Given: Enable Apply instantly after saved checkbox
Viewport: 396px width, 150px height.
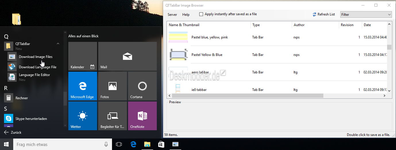Looking at the screenshot, I should 201,14.
